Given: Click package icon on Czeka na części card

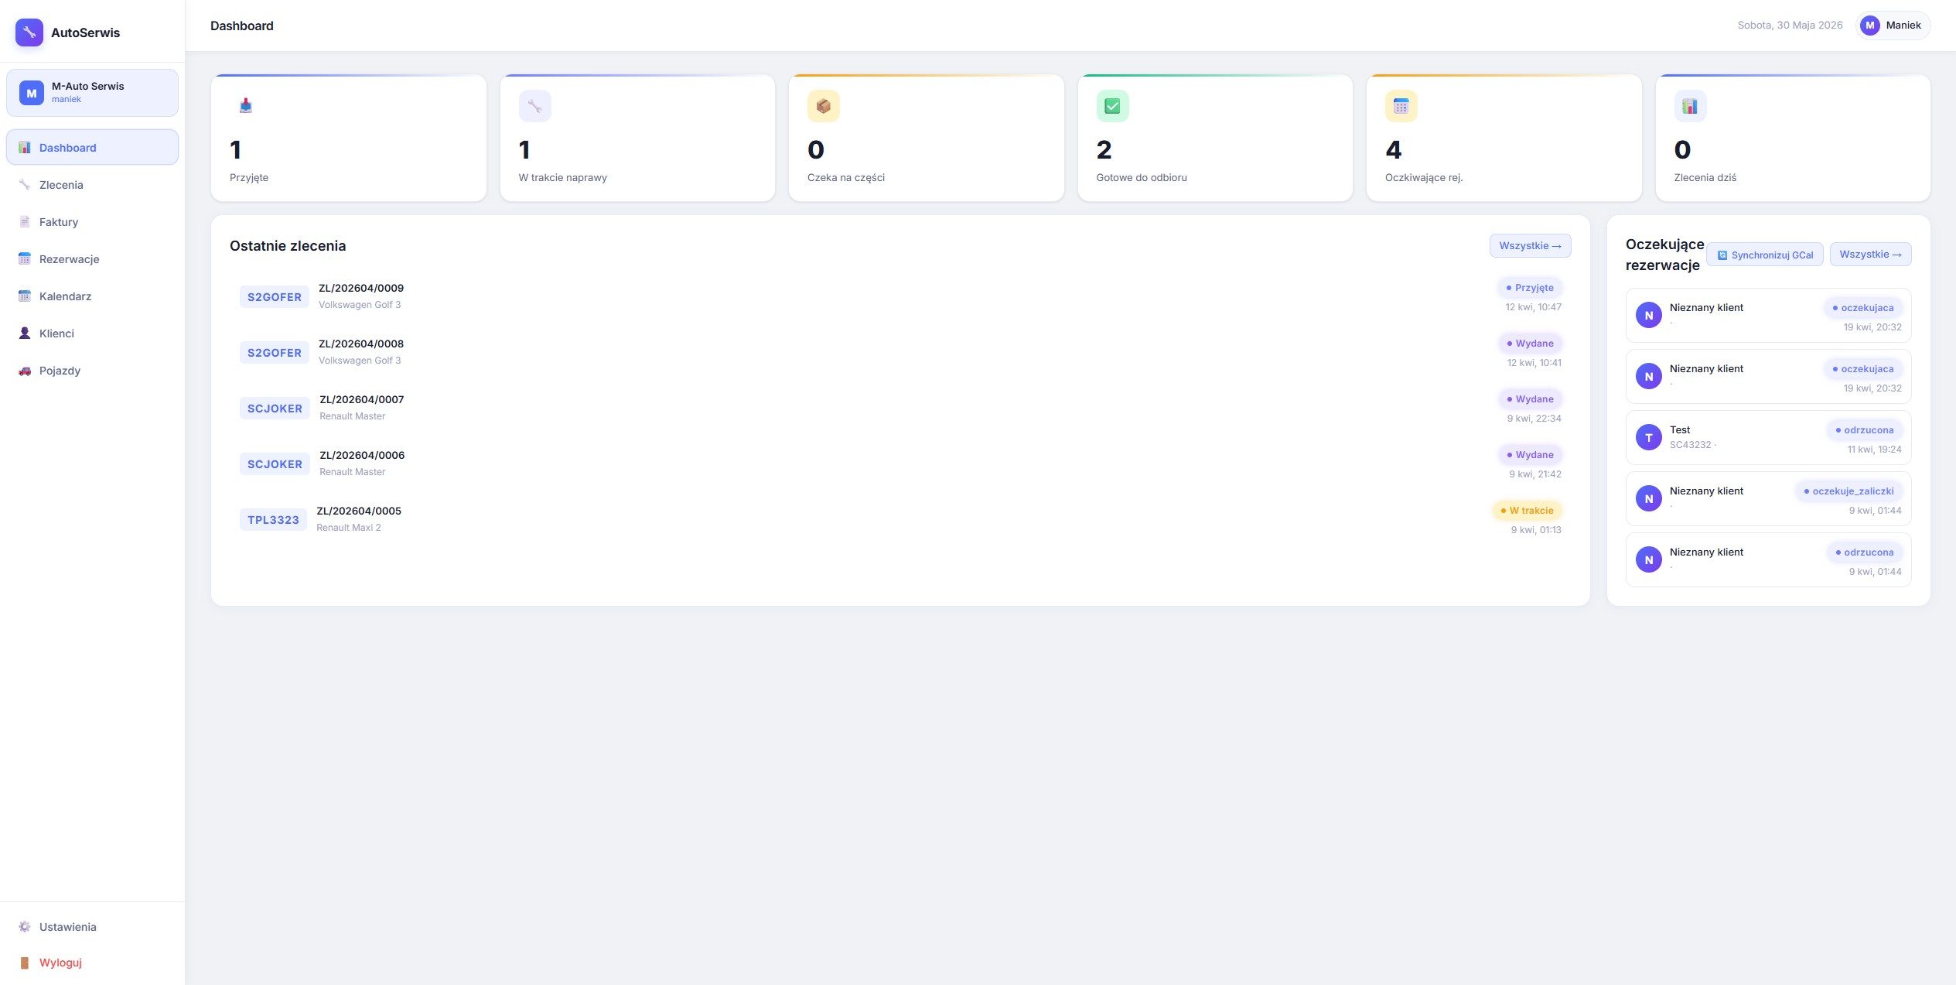Looking at the screenshot, I should tap(824, 106).
